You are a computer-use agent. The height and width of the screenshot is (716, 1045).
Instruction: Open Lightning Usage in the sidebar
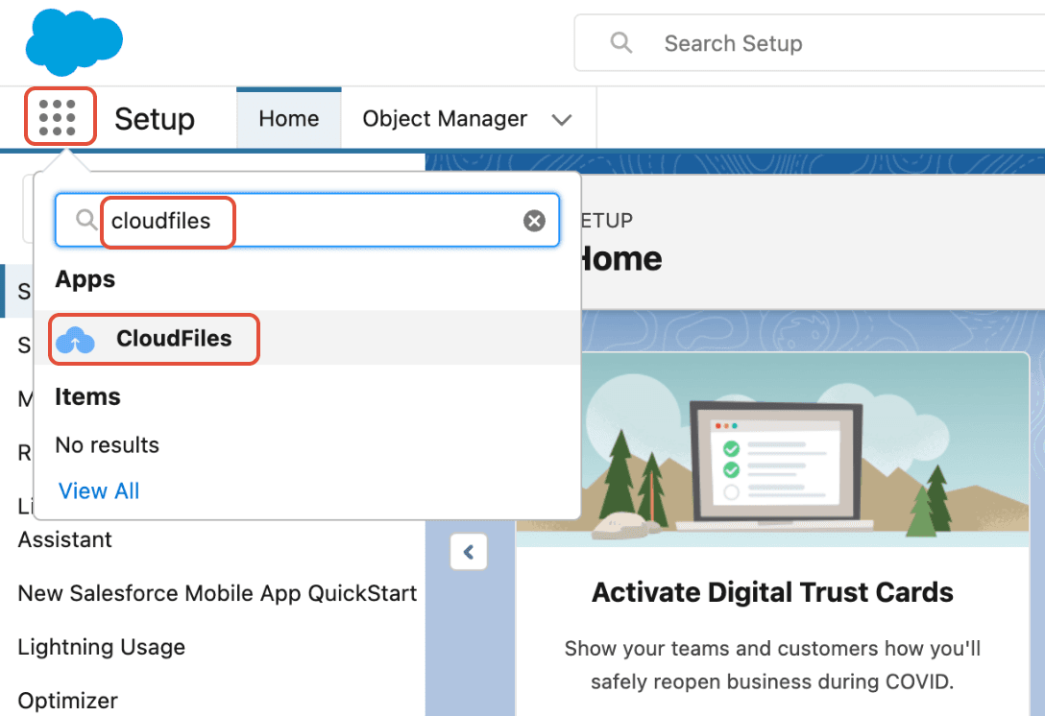tap(101, 648)
